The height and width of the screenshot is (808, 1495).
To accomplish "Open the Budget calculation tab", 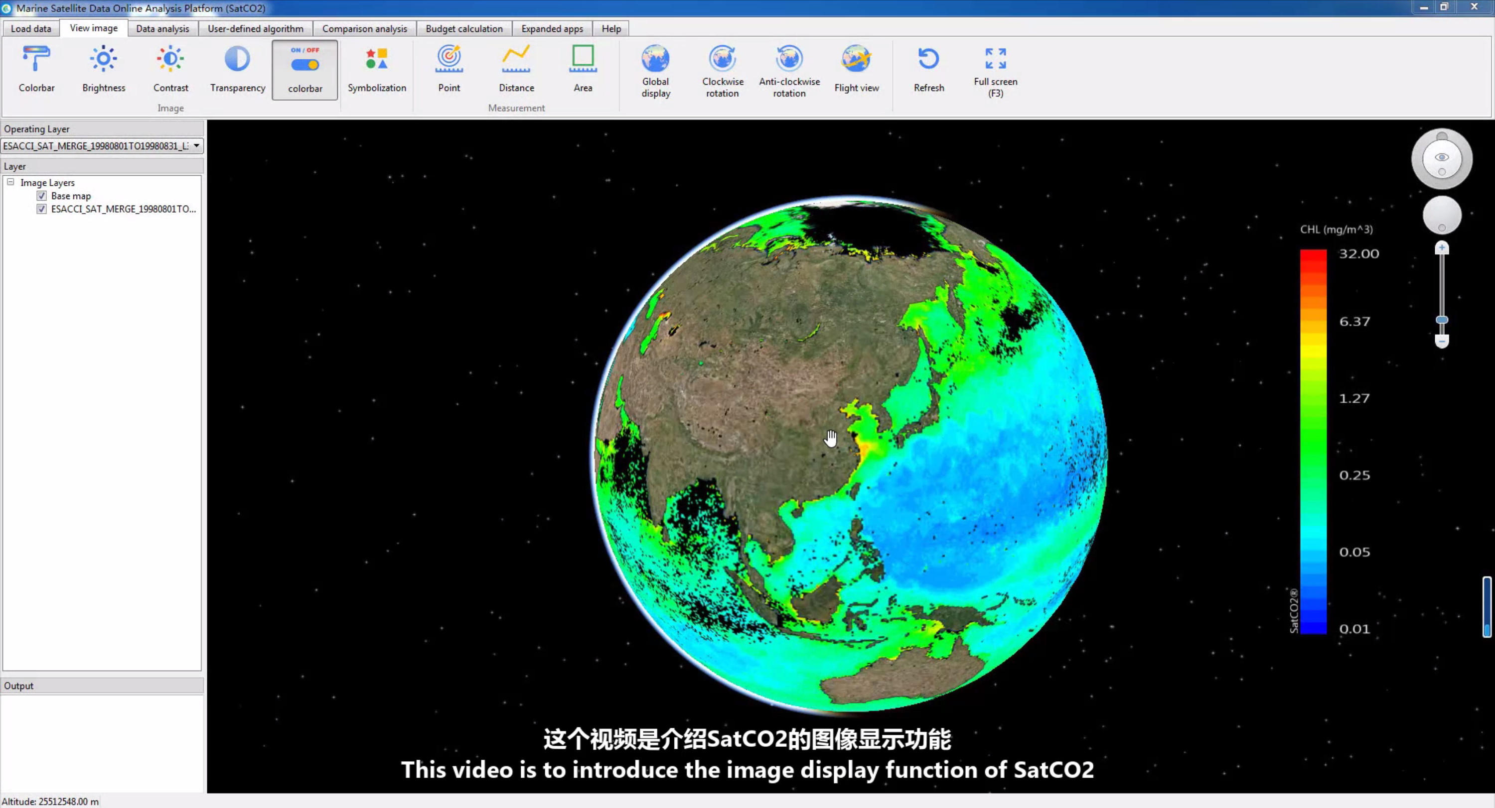I will point(464,28).
